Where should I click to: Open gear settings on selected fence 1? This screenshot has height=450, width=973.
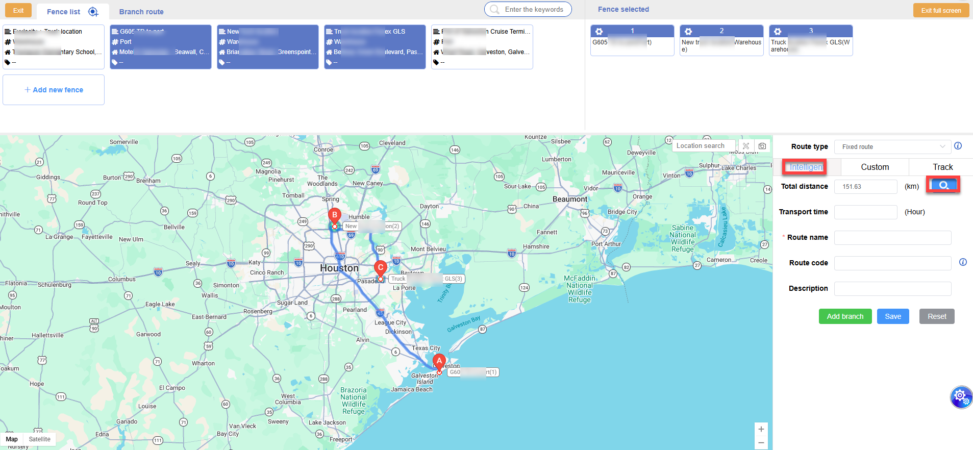599,32
